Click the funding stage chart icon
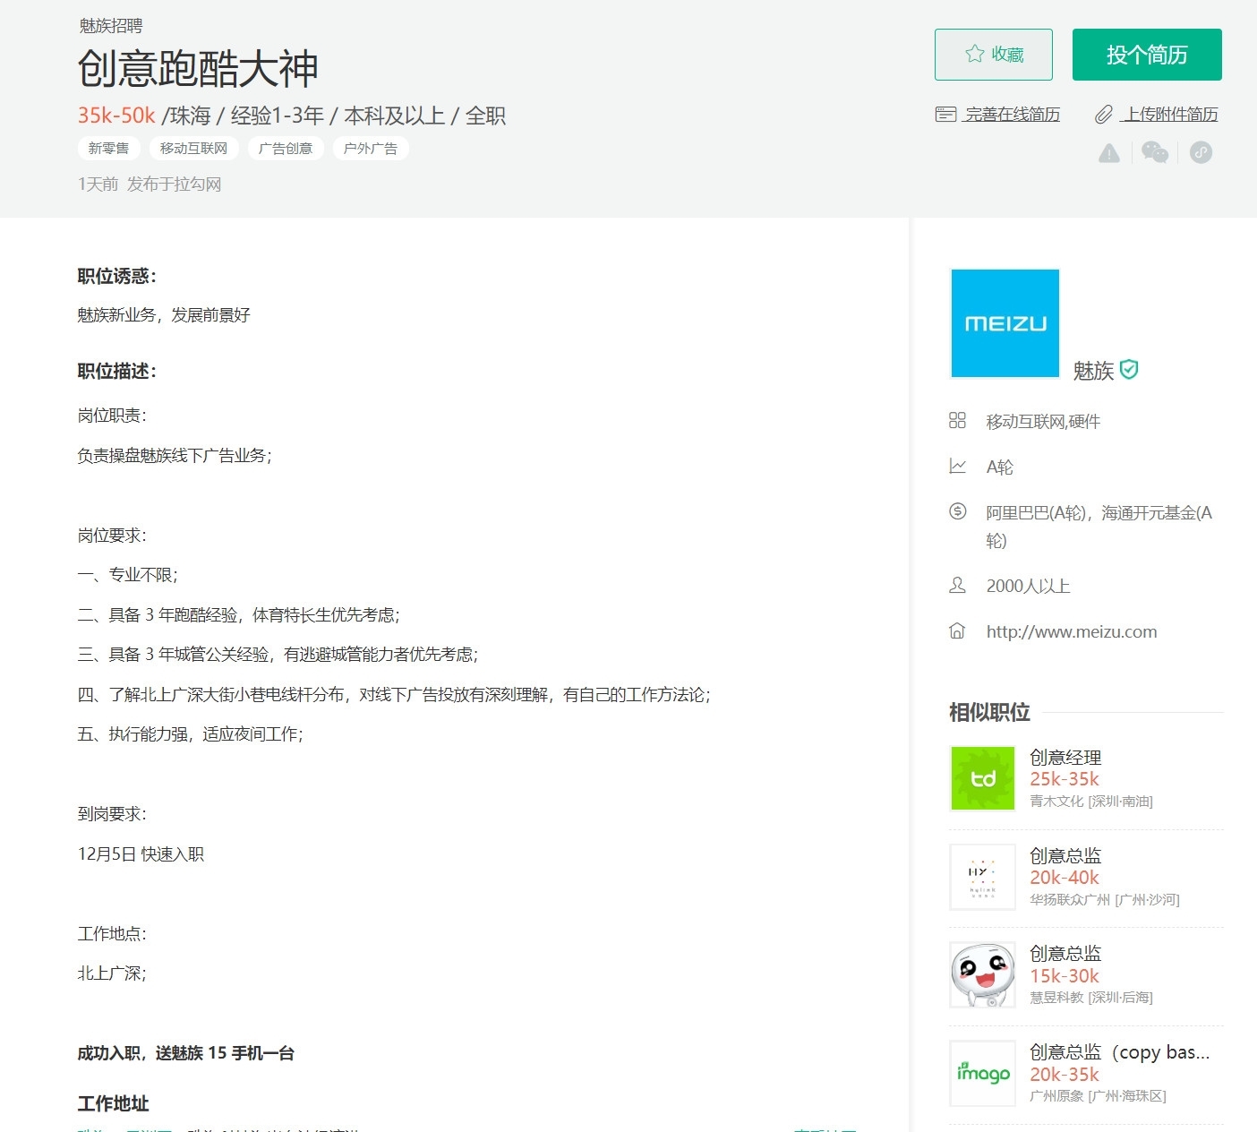1257x1132 pixels. 958,467
